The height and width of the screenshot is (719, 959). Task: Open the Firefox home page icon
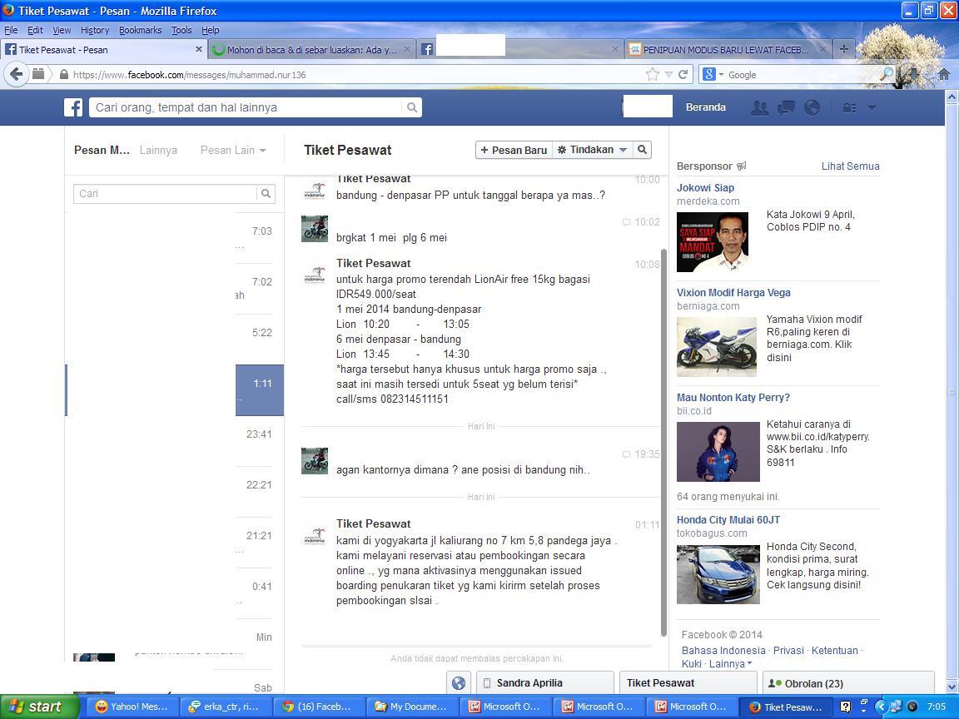coord(944,75)
